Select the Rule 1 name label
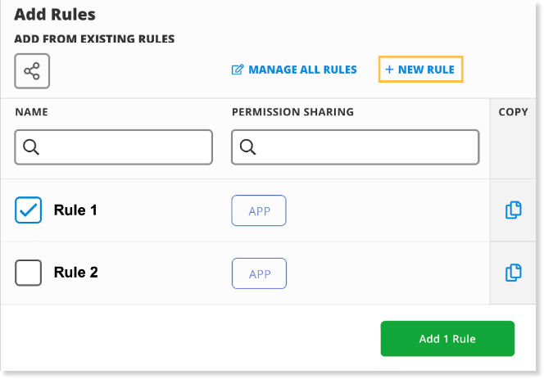544x379 pixels. coord(75,210)
